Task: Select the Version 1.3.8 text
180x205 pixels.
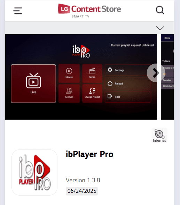Action: [x=83, y=180]
